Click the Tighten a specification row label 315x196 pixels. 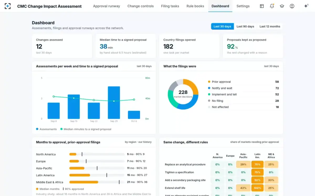(x=179, y=172)
